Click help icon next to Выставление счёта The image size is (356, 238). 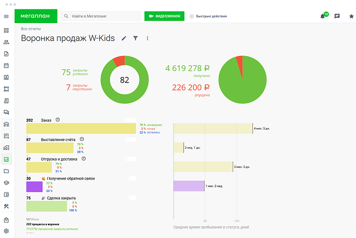click(82, 139)
